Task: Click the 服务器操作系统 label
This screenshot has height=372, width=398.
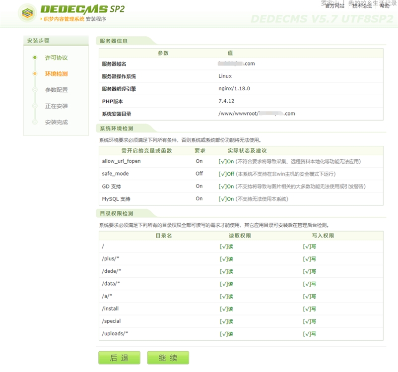Action: (119, 76)
